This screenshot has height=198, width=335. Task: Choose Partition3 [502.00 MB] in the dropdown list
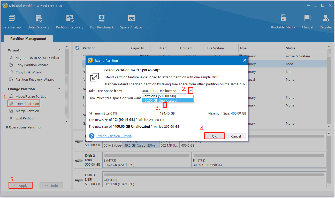(x=167, y=96)
